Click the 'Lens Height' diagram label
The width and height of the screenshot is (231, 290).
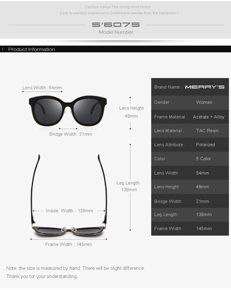[131, 108]
